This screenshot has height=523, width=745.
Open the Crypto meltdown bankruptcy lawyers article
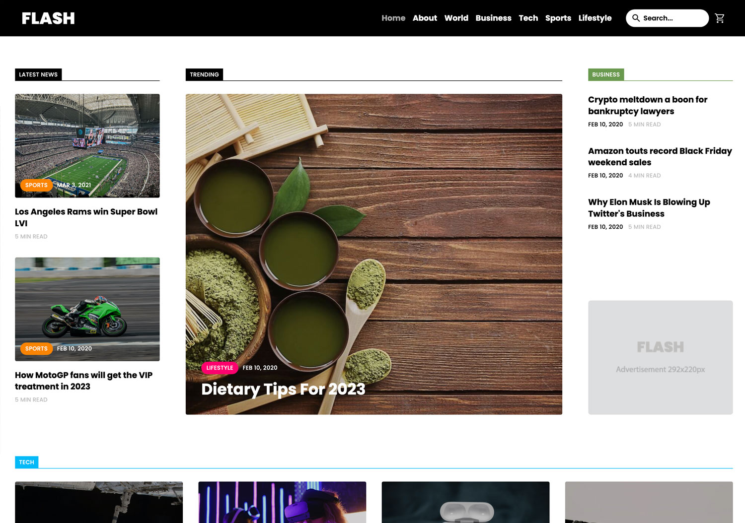coord(647,105)
